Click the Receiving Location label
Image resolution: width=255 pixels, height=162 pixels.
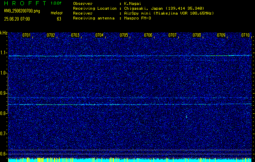point(95,9)
